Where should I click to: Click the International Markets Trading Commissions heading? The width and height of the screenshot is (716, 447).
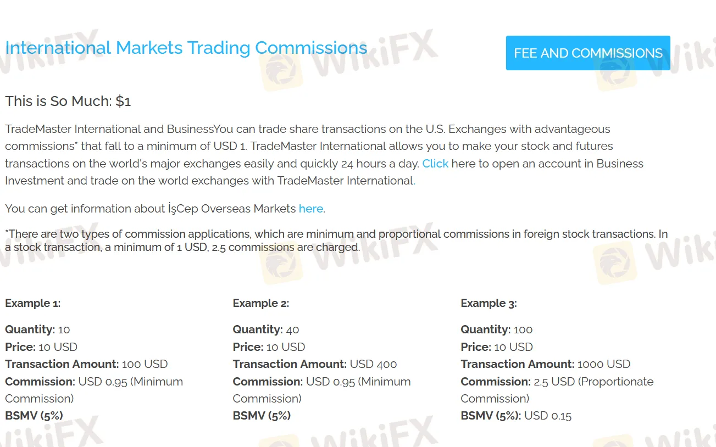coord(186,48)
